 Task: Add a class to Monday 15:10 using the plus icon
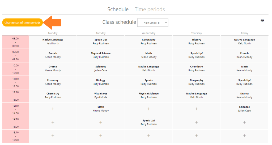coord(53,136)
